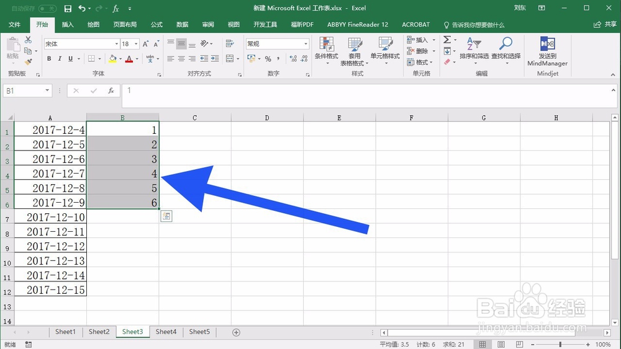Click the Clear eraser icon
The width and height of the screenshot is (621, 349).
coord(447,62)
